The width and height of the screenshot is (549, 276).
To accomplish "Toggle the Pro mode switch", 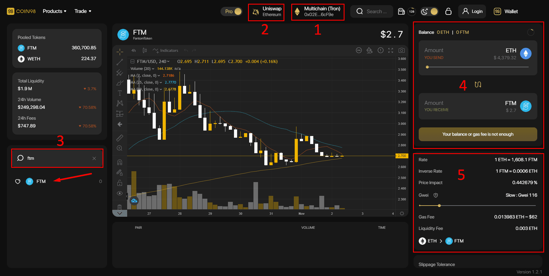I will pos(231,11).
